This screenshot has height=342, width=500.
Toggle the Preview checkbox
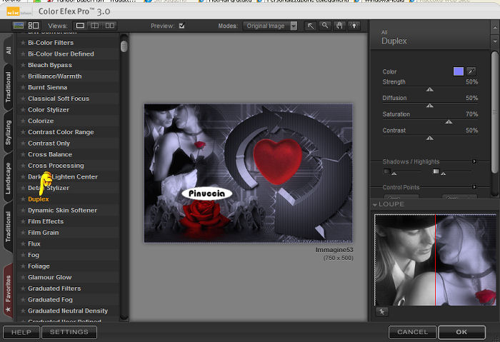(181, 26)
